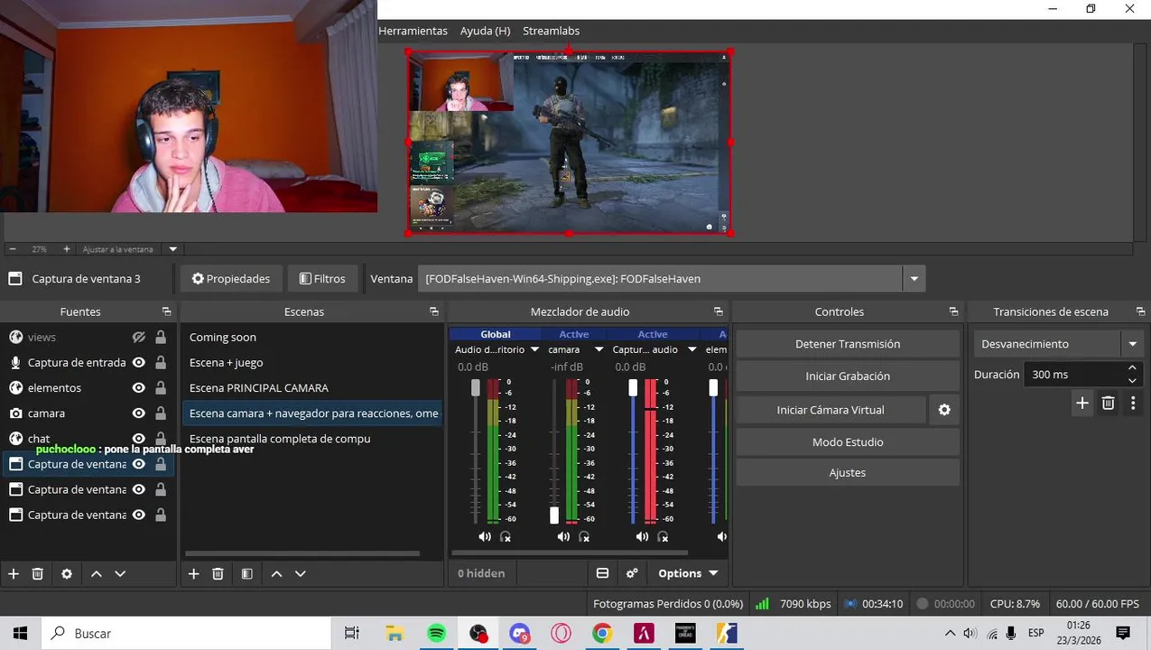Open Opera browser from the taskbar

[x=561, y=634]
